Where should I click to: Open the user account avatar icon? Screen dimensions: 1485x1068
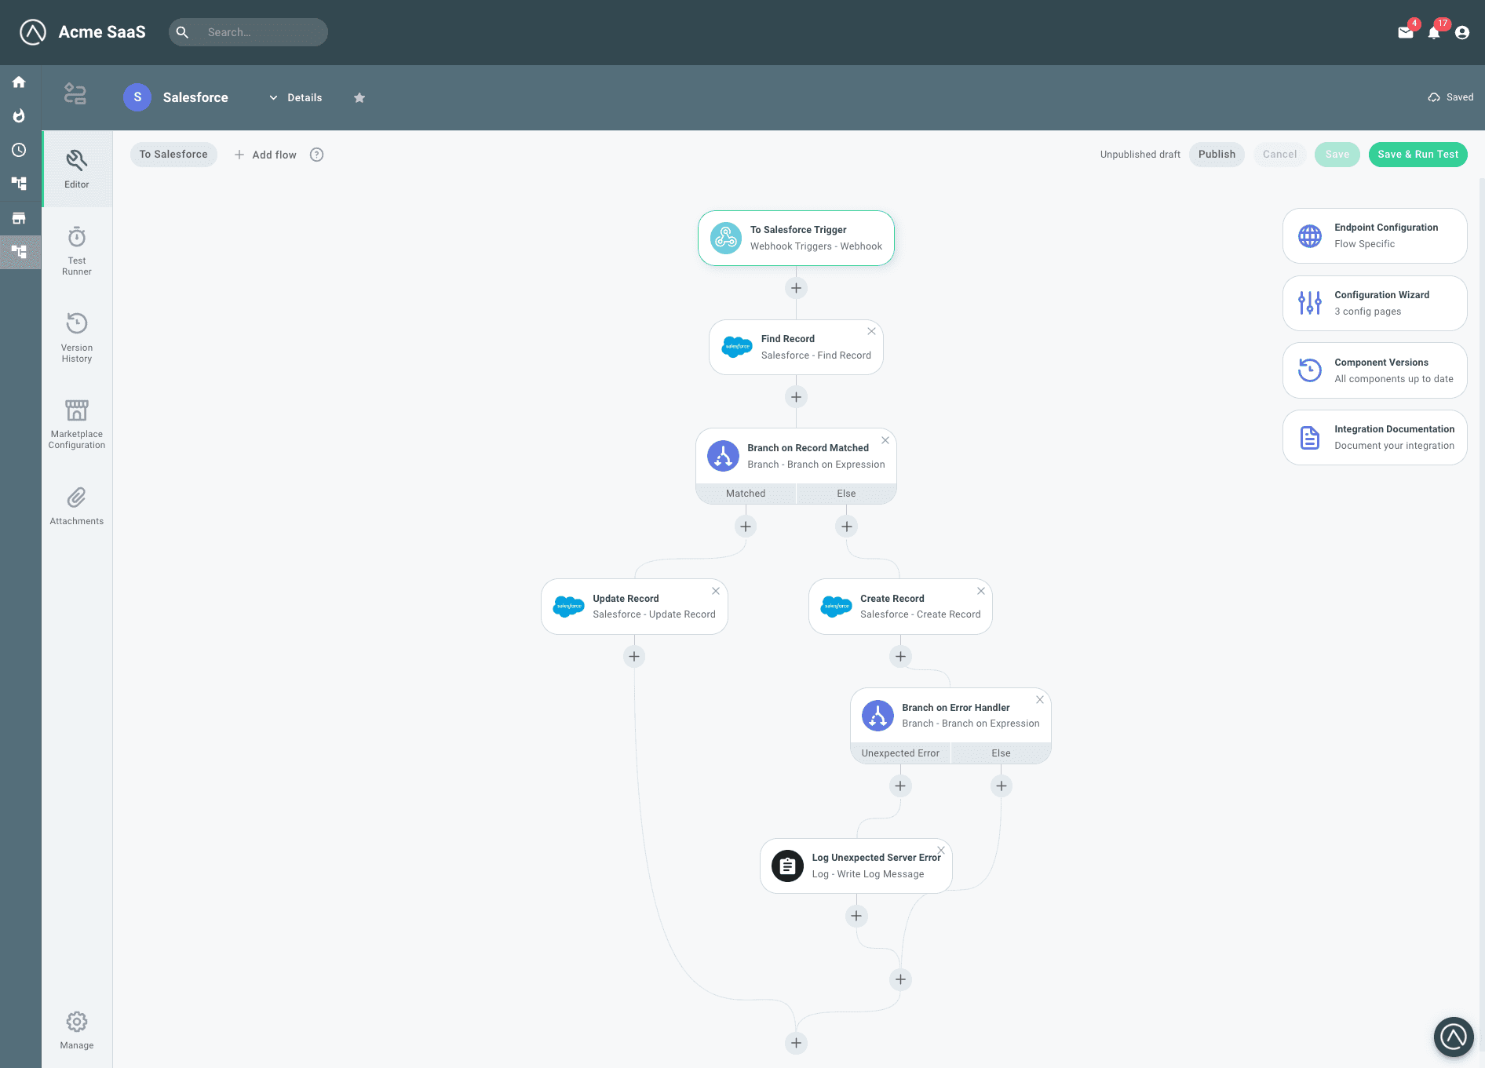(1462, 32)
